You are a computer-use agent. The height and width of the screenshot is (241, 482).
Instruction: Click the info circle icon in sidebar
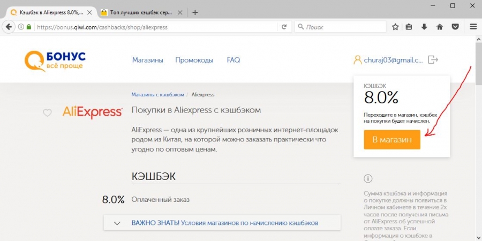[368, 178]
